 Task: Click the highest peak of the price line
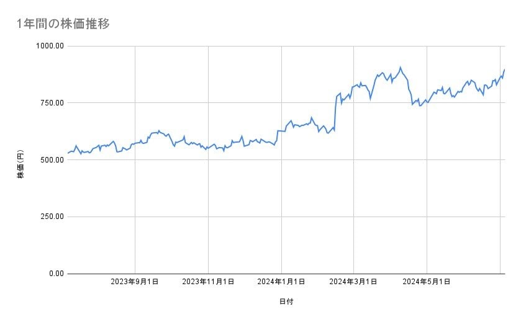tap(401, 67)
